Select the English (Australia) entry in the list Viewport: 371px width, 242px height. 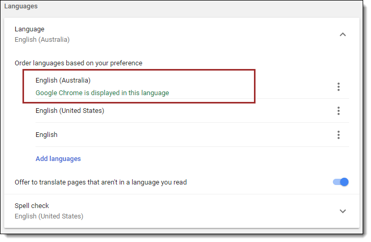point(63,80)
